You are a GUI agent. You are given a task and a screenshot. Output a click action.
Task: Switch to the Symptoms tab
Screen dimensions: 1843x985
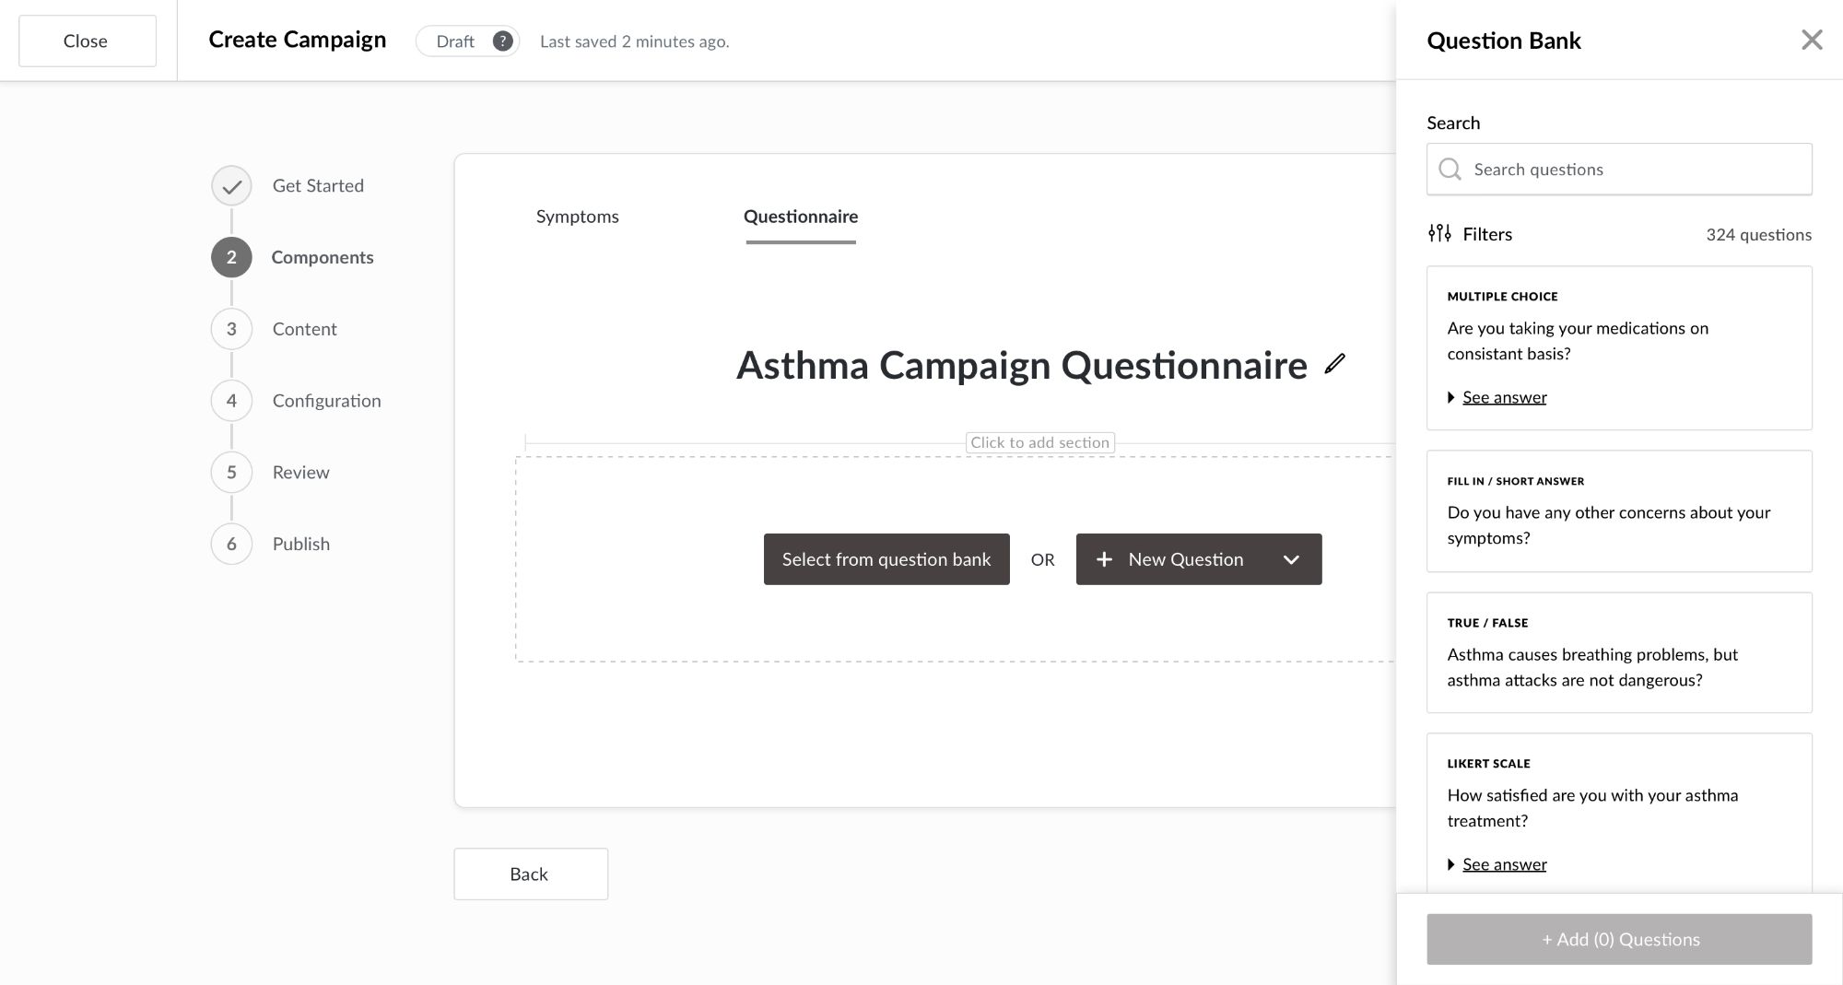point(577,217)
